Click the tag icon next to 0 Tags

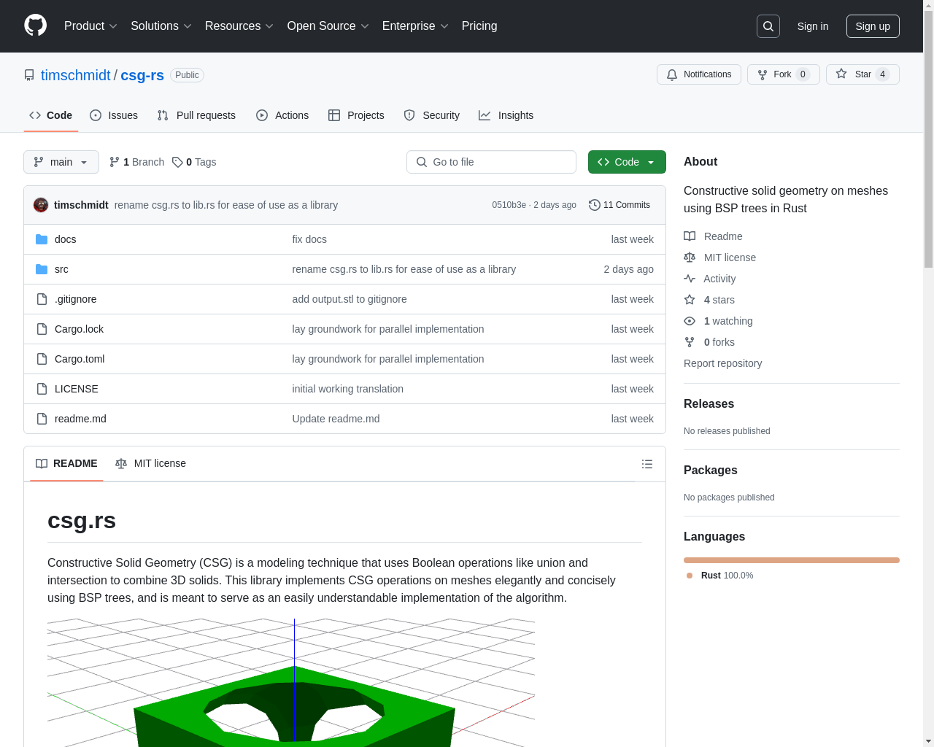point(177,162)
